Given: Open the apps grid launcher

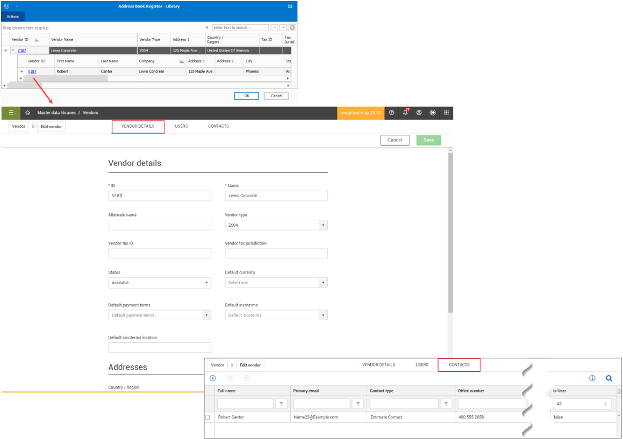Looking at the screenshot, I should pyautogui.click(x=446, y=113).
